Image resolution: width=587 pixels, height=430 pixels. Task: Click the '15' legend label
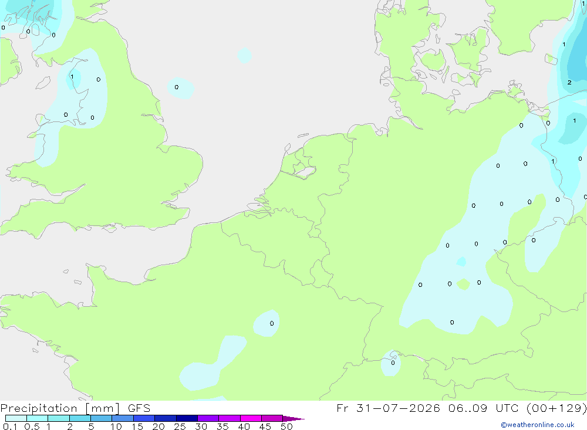137,426
